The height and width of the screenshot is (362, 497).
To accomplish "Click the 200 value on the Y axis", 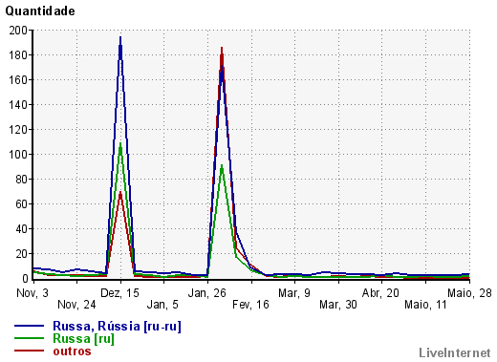I will [x=18, y=31].
